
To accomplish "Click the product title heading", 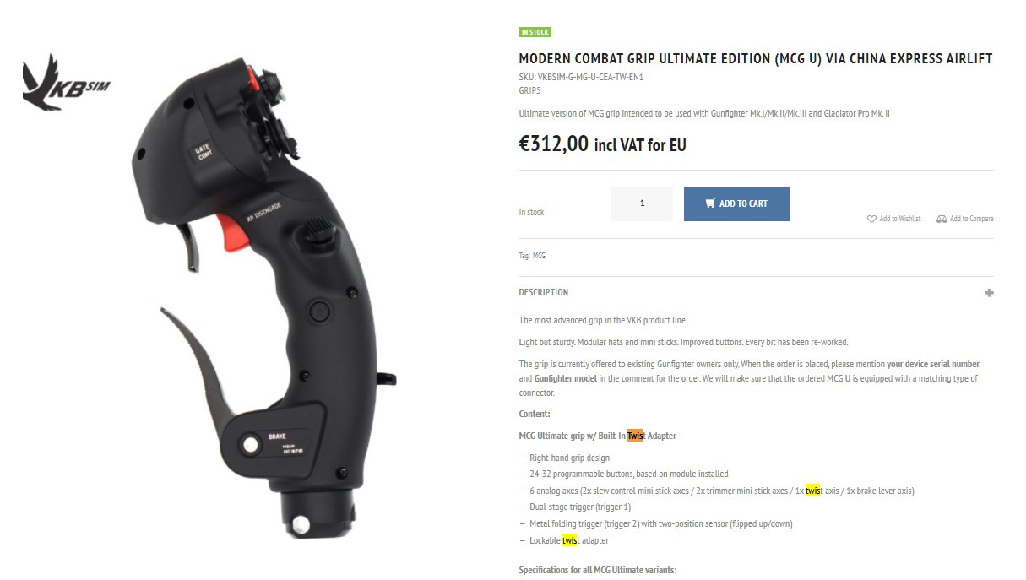I will point(756,59).
